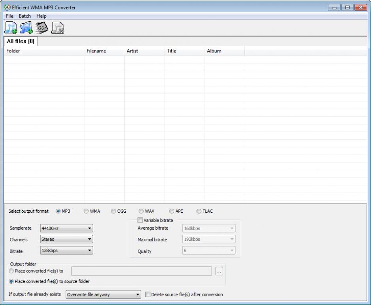Open the Average bitrate 160kbps dropdown
The image size is (371, 305).
[x=209, y=228]
